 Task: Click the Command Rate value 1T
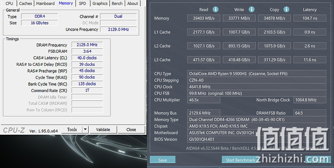click(87, 90)
